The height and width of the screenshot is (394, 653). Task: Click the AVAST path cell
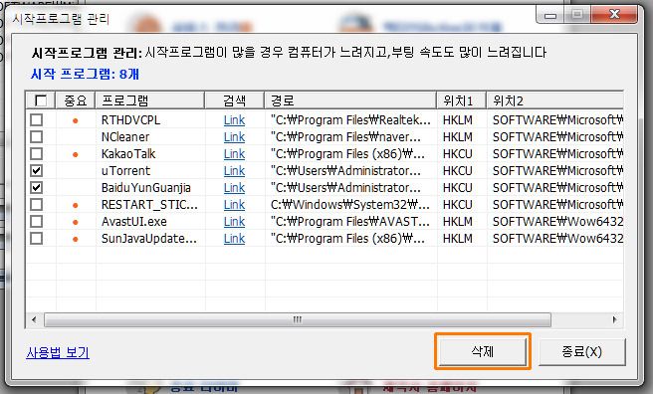tap(350, 222)
